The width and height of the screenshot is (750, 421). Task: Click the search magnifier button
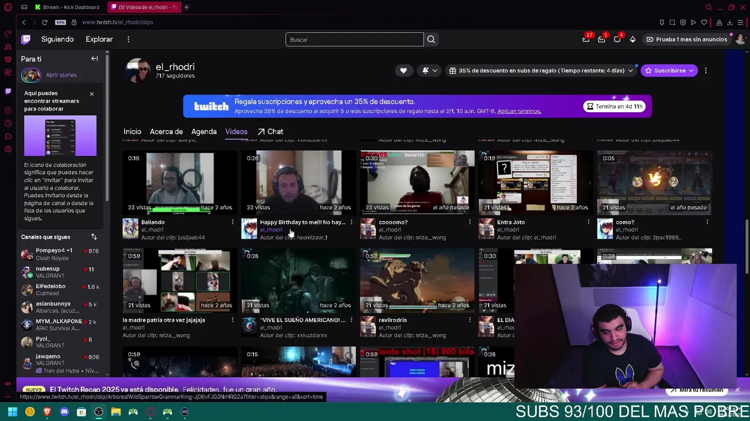point(431,39)
